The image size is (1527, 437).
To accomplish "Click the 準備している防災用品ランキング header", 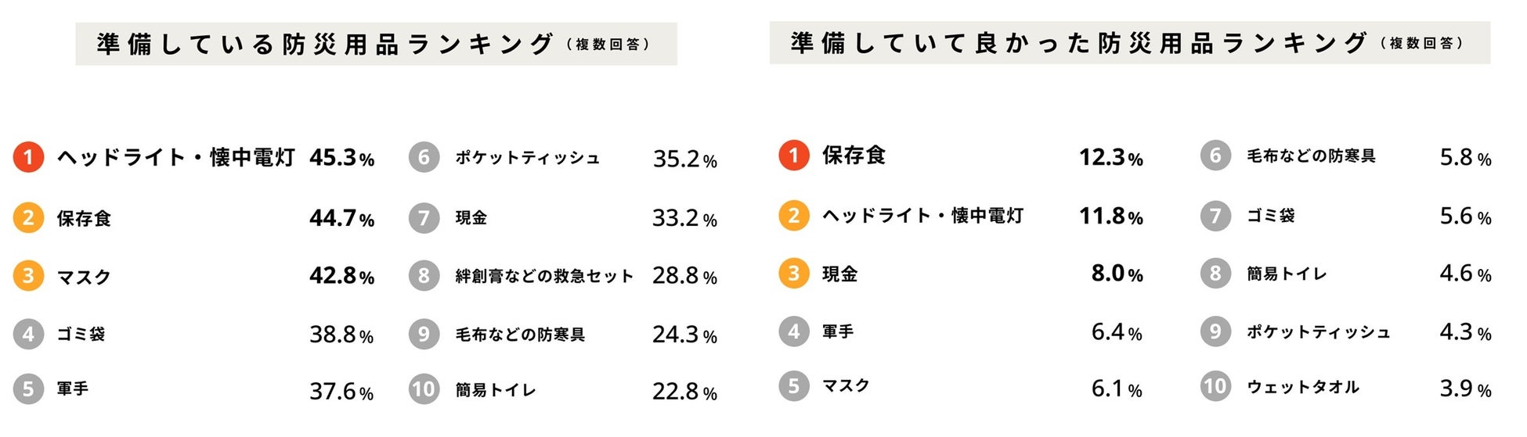I will [x=376, y=44].
